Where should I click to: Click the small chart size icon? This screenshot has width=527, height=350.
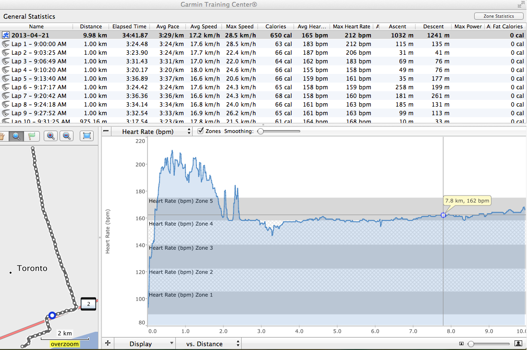[x=462, y=344]
